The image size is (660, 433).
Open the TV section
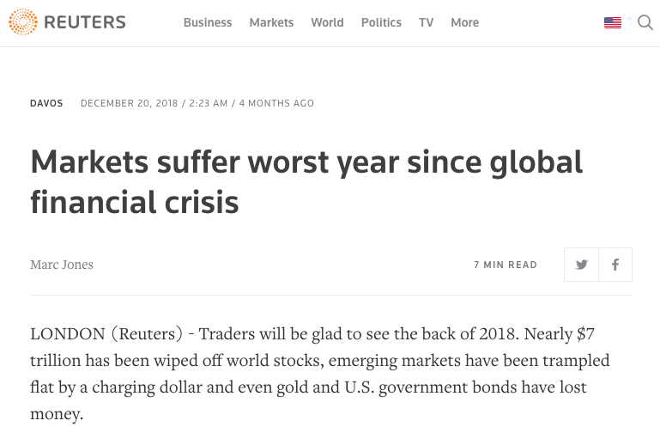click(x=427, y=22)
